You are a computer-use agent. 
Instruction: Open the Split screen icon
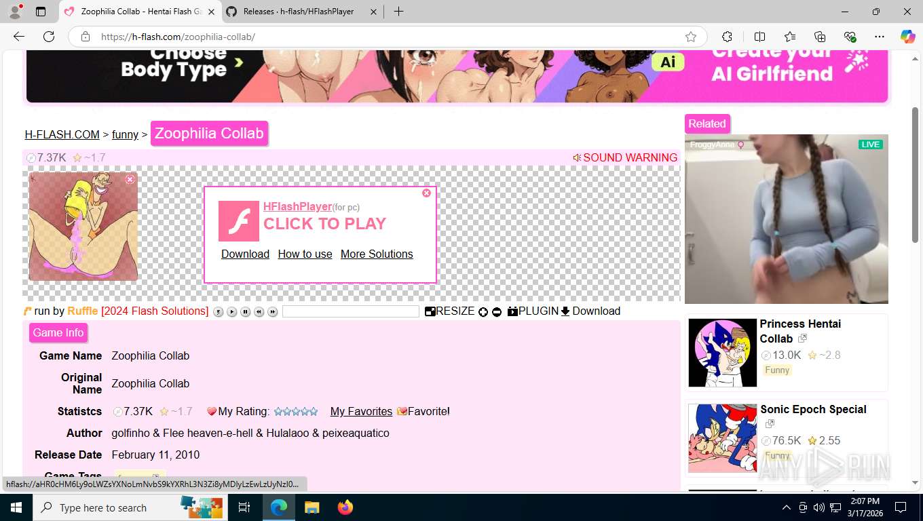(x=759, y=37)
